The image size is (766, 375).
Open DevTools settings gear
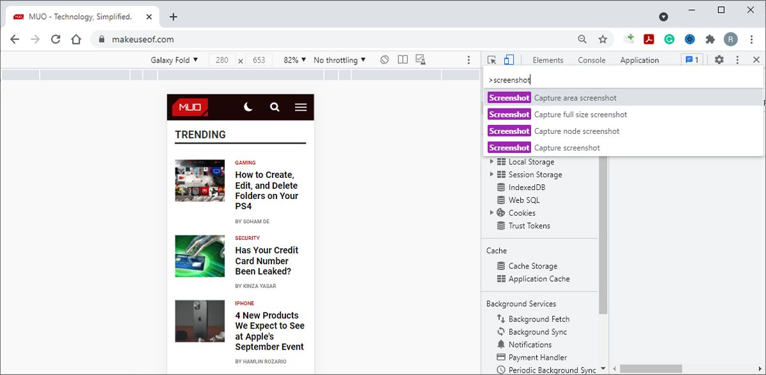point(719,59)
